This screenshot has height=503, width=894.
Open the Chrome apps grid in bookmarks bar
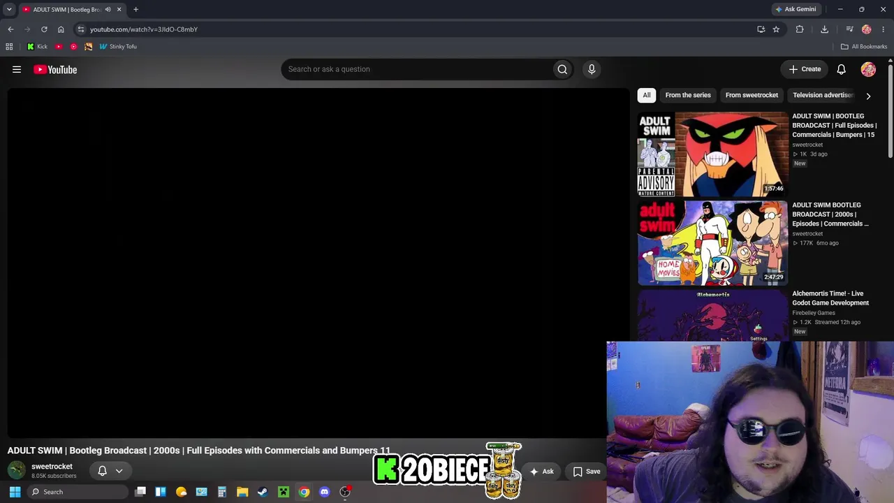point(9,47)
